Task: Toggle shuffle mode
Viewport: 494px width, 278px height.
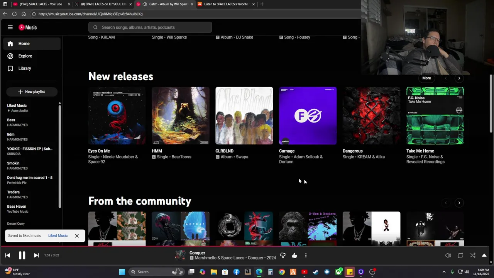Action: point(473,255)
